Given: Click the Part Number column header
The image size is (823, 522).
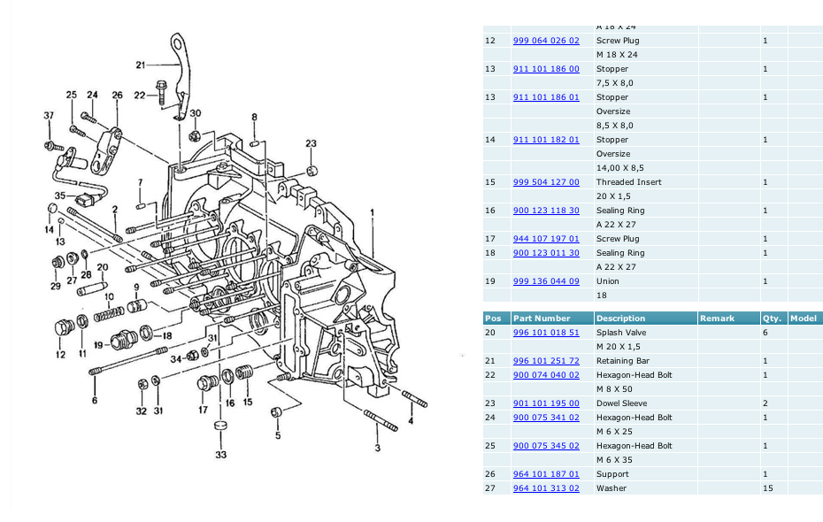Looking at the screenshot, I should (x=540, y=319).
